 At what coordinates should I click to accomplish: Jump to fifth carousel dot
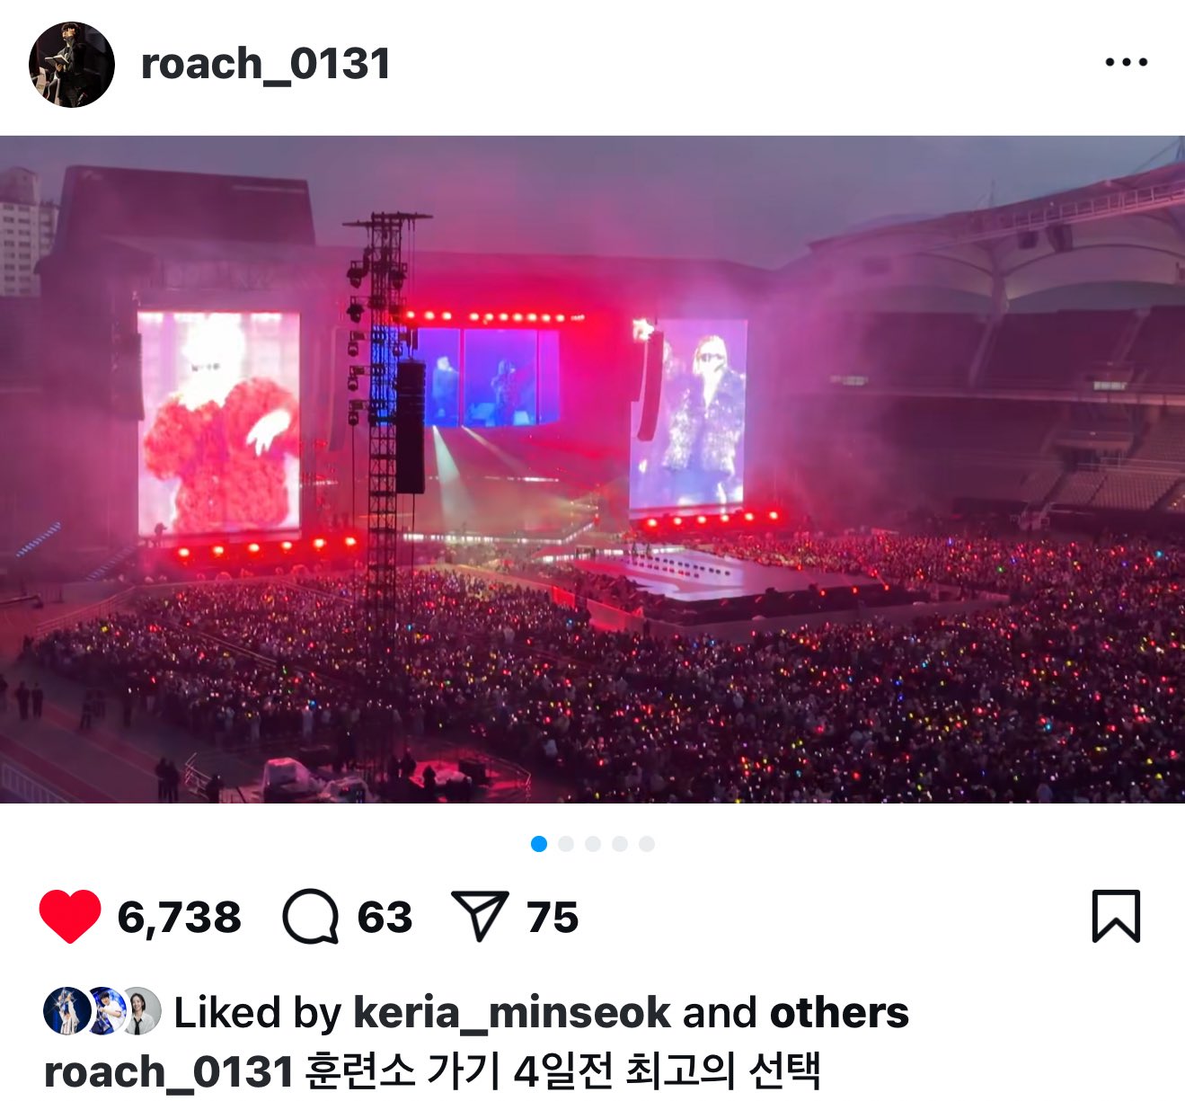point(647,844)
